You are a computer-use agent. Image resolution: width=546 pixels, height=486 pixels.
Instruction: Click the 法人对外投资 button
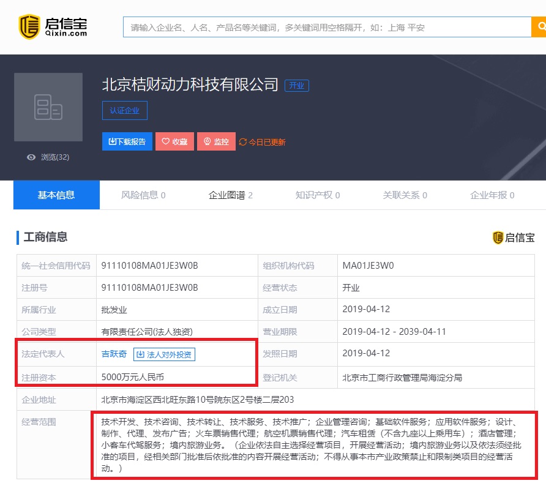164,354
